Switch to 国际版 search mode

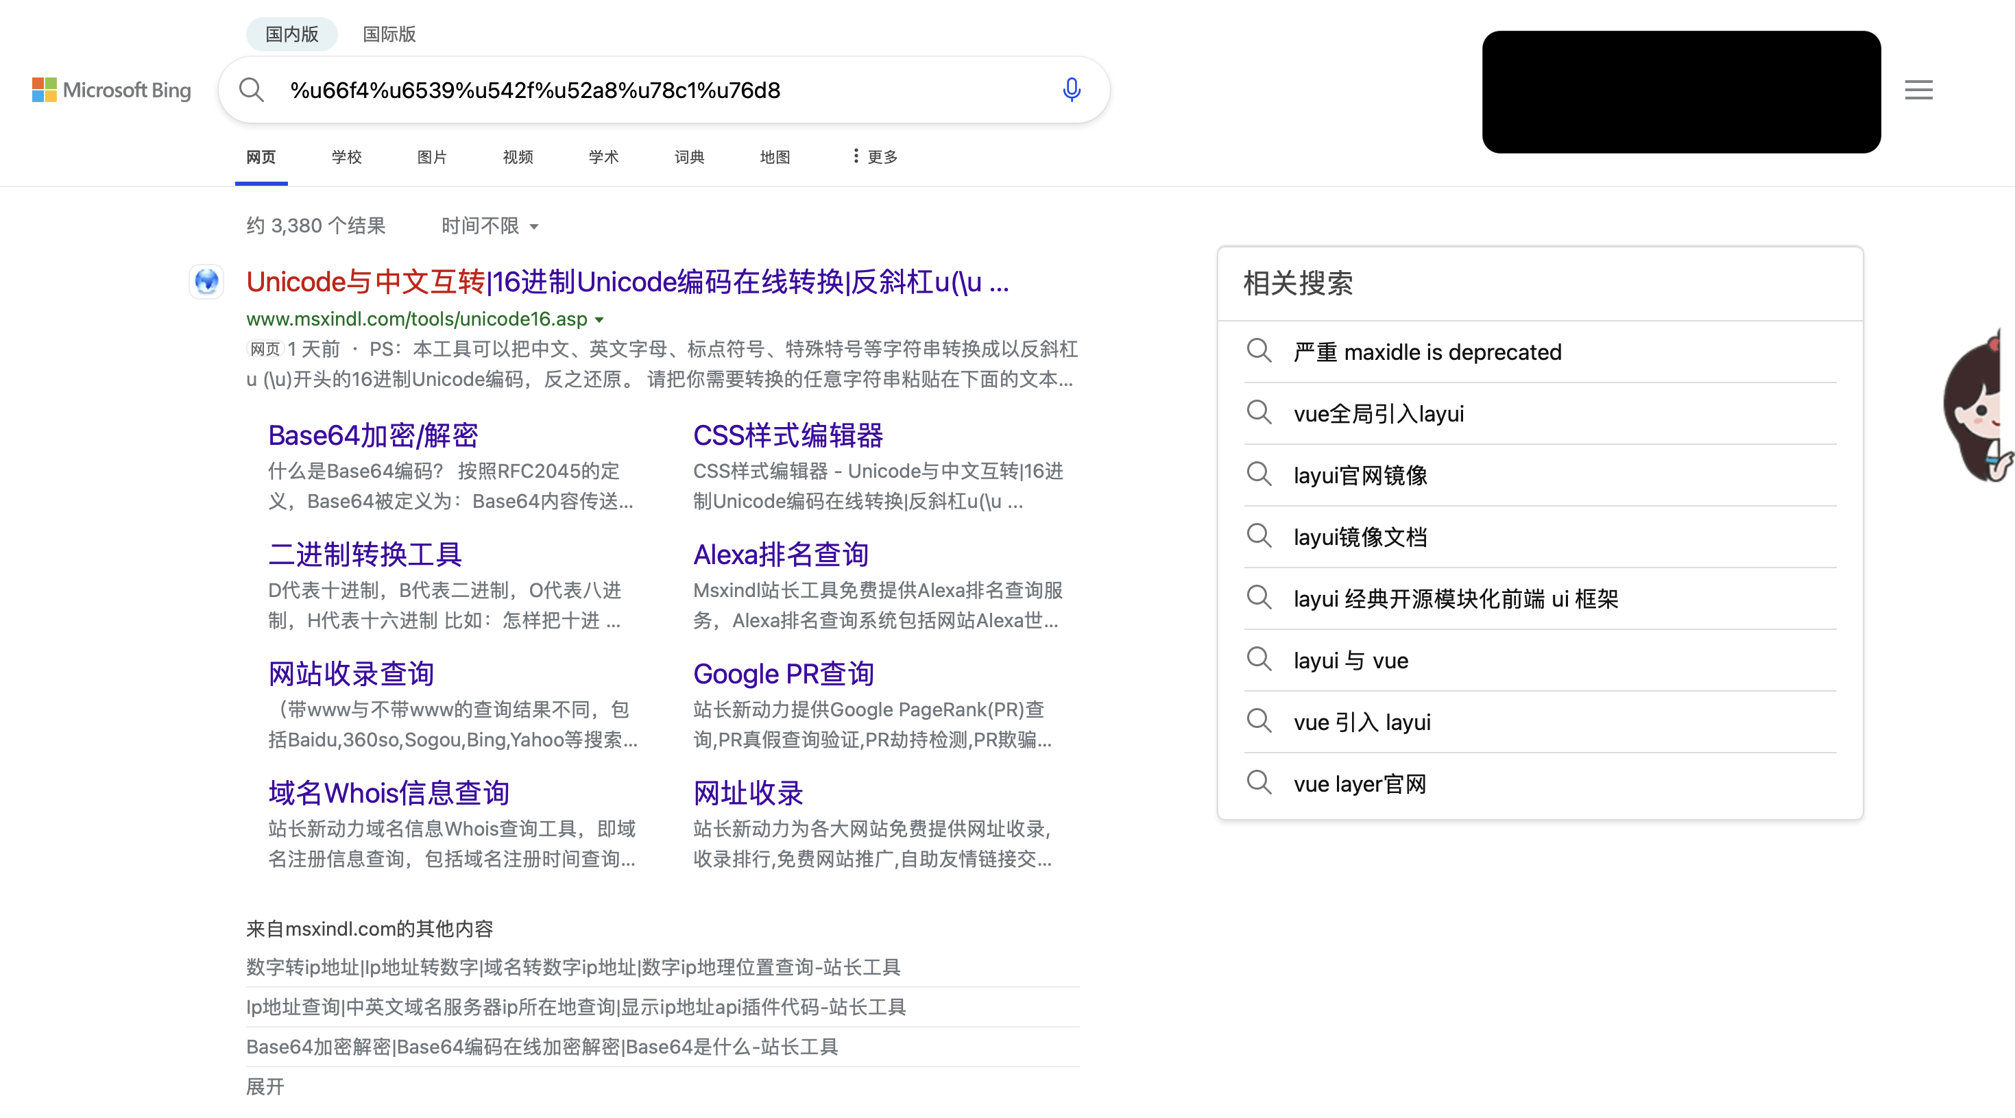[389, 34]
